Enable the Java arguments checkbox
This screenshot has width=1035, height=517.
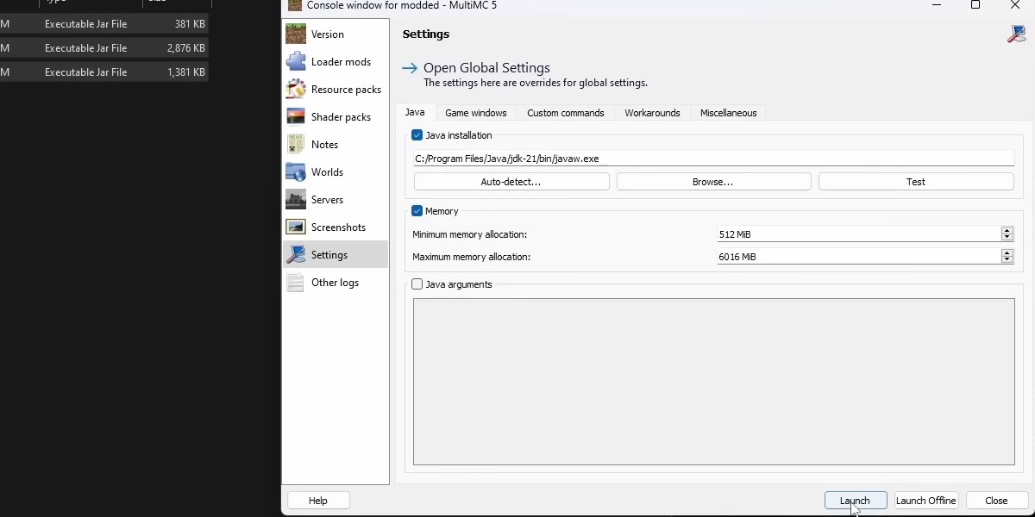(417, 284)
